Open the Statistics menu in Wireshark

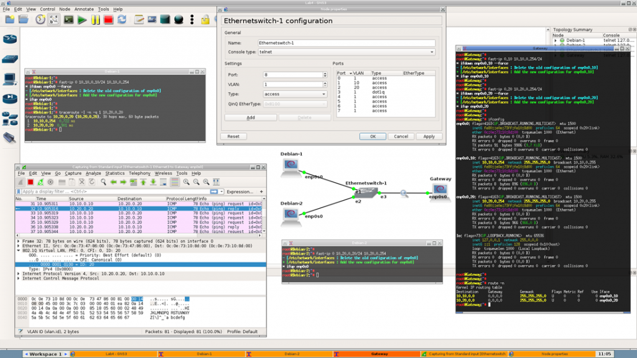point(114,173)
